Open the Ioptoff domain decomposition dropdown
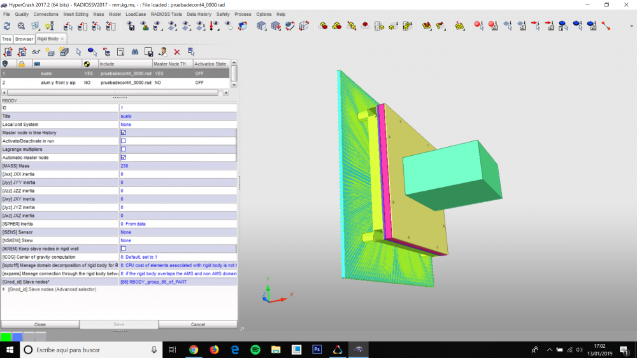The height and width of the screenshot is (358, 637). (178, 265)
